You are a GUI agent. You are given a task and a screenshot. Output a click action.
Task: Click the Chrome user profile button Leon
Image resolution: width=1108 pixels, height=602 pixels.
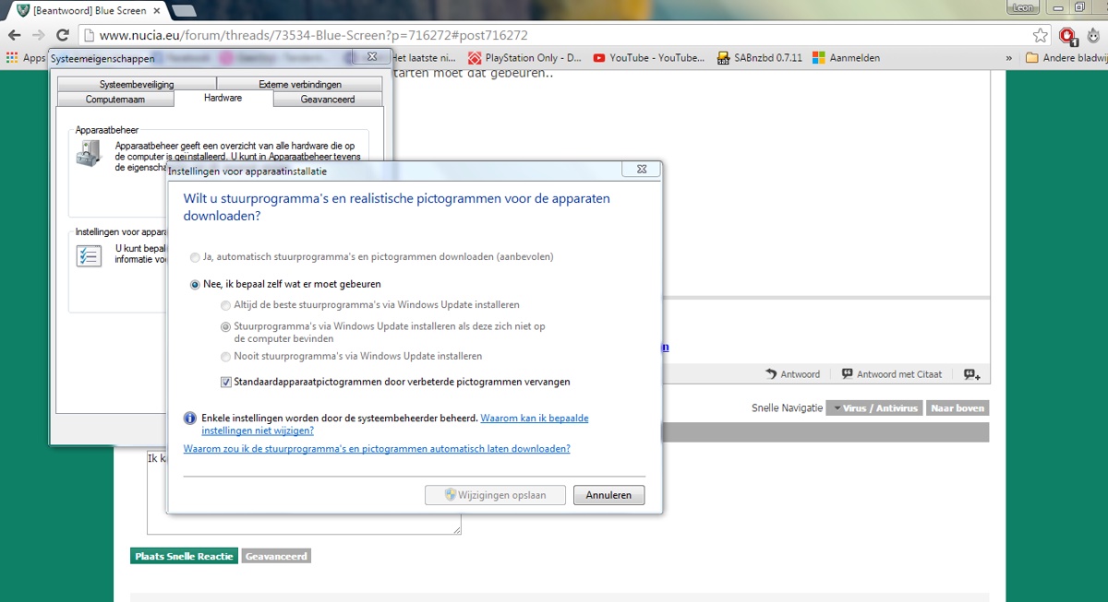pyautogui.click(x=1021, y=7)
